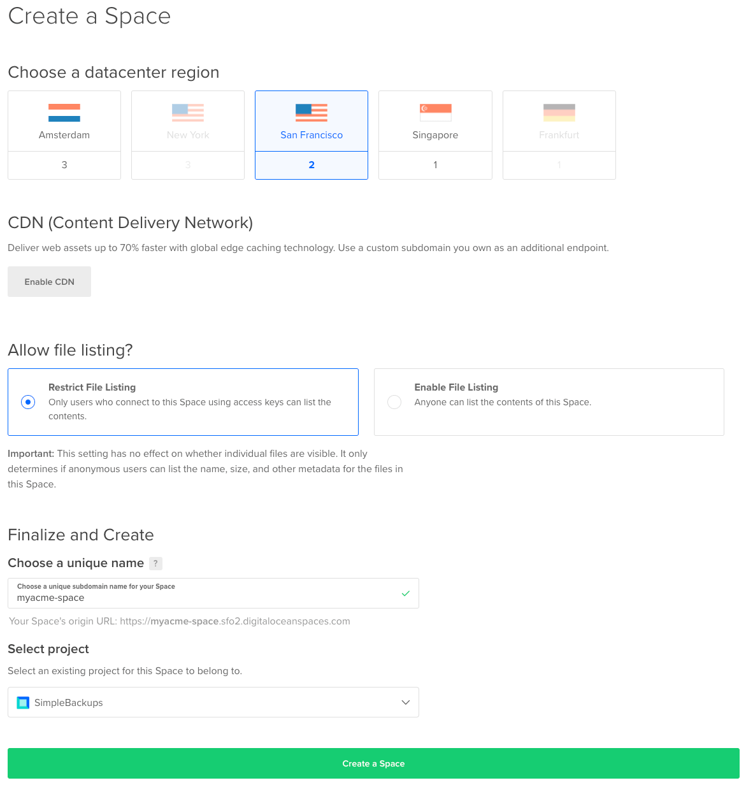
Task: Select the Enable File Listing option
Action: point(394,402)
